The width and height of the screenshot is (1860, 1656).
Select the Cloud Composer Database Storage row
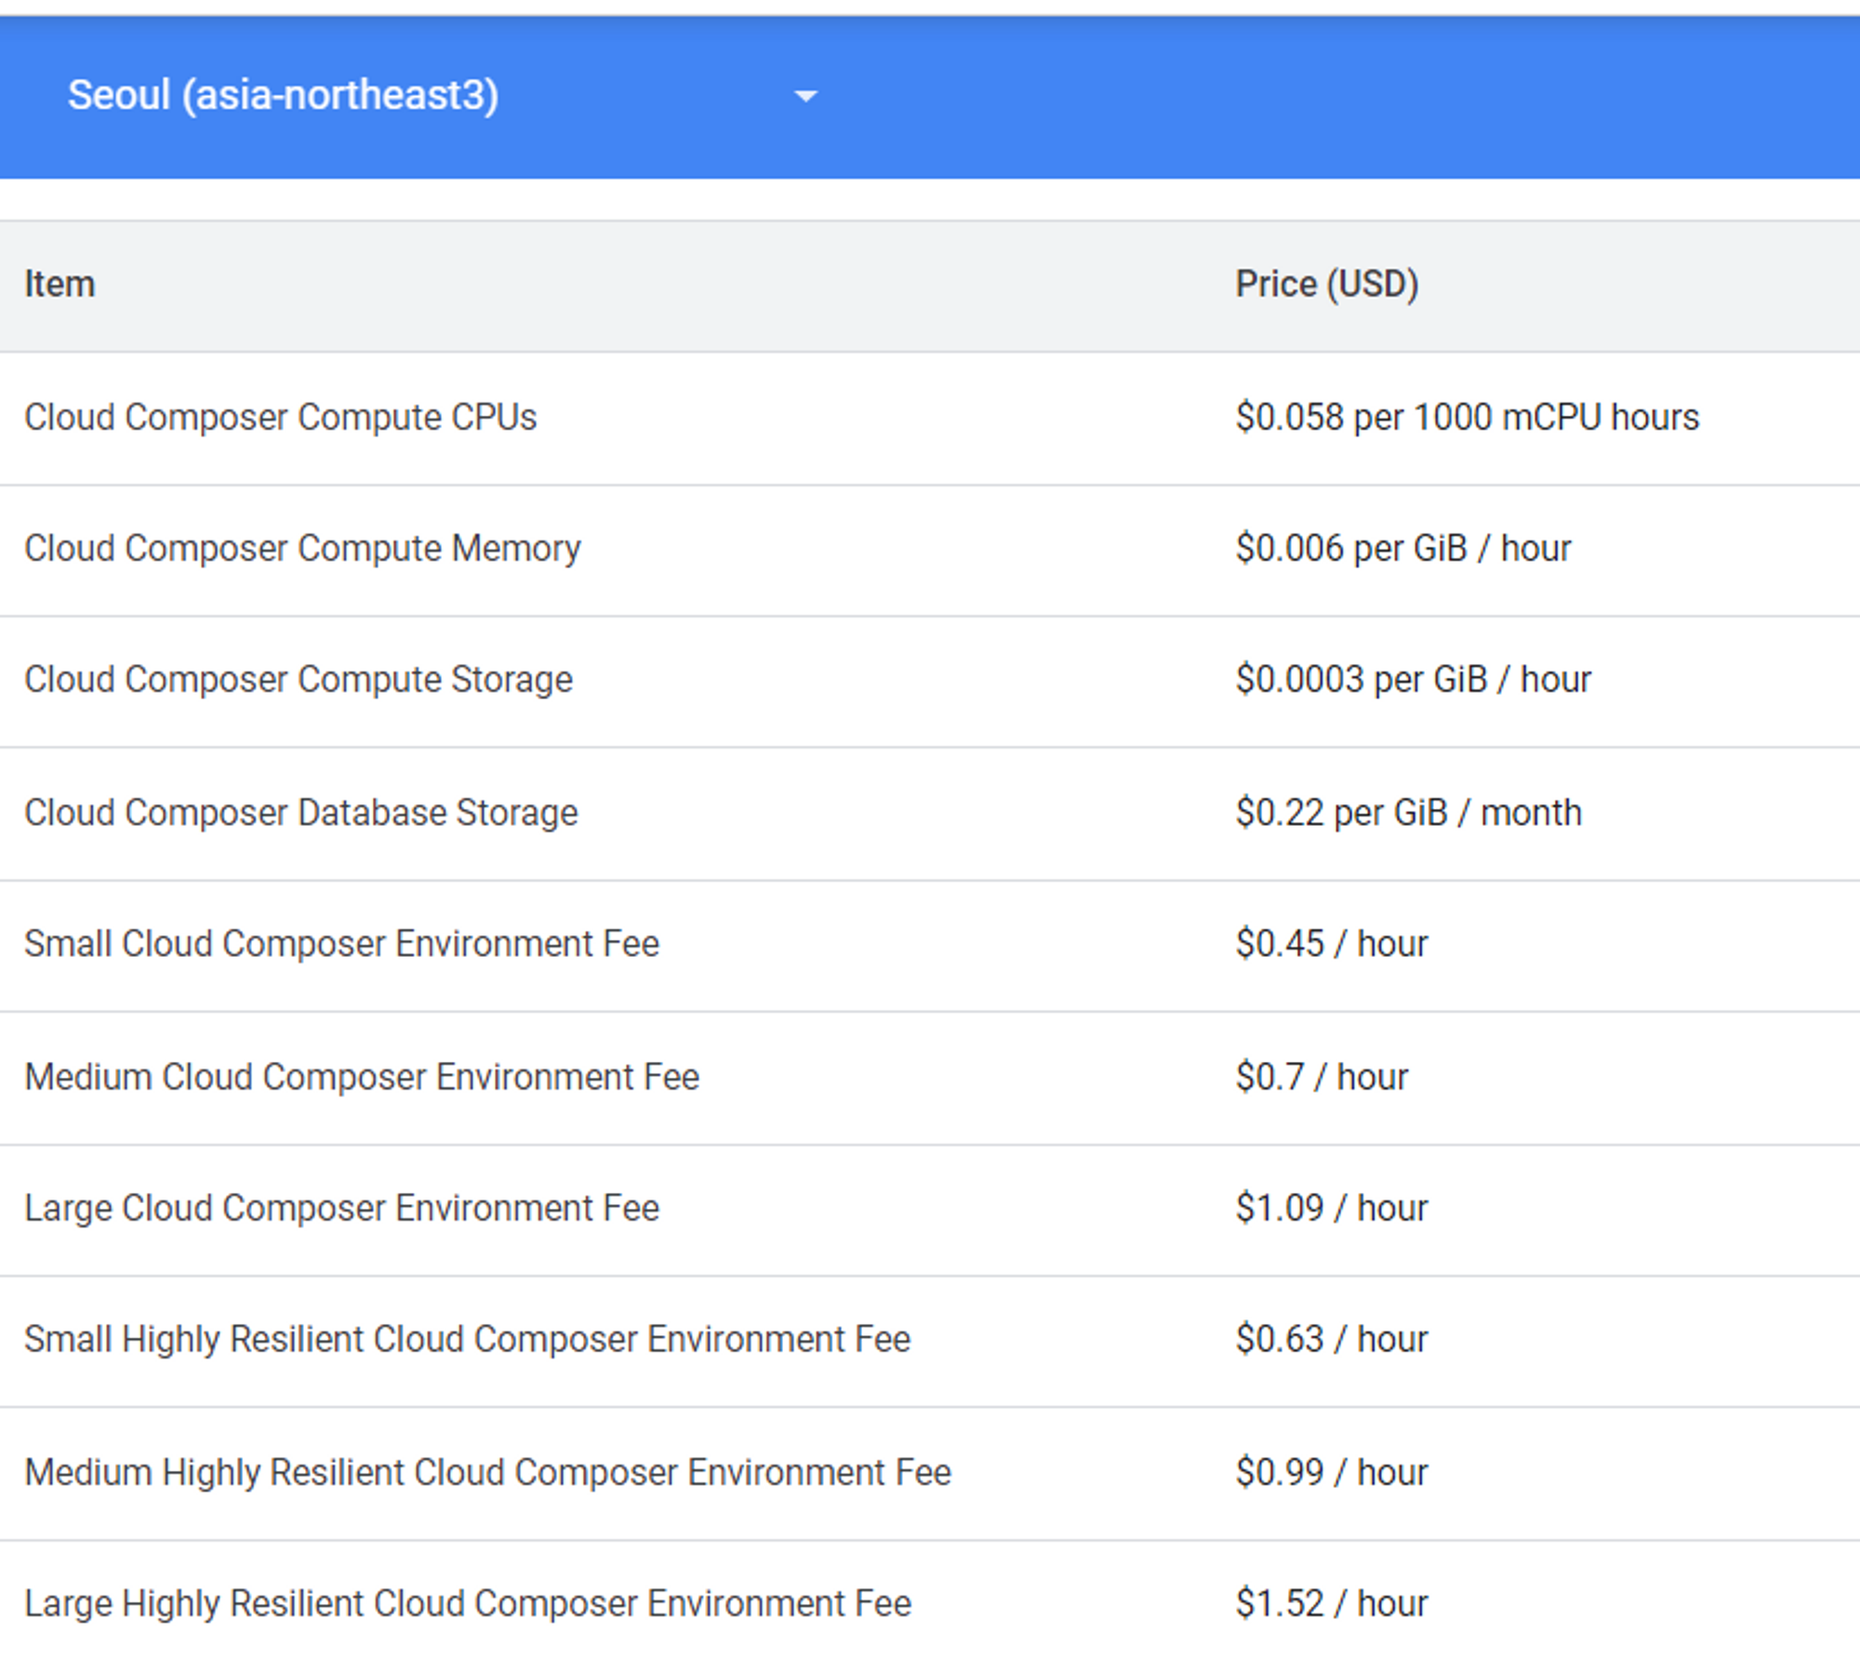(300, 813)
